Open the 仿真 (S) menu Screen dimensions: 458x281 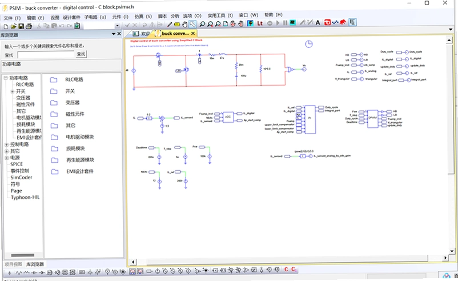coord(143,17)
